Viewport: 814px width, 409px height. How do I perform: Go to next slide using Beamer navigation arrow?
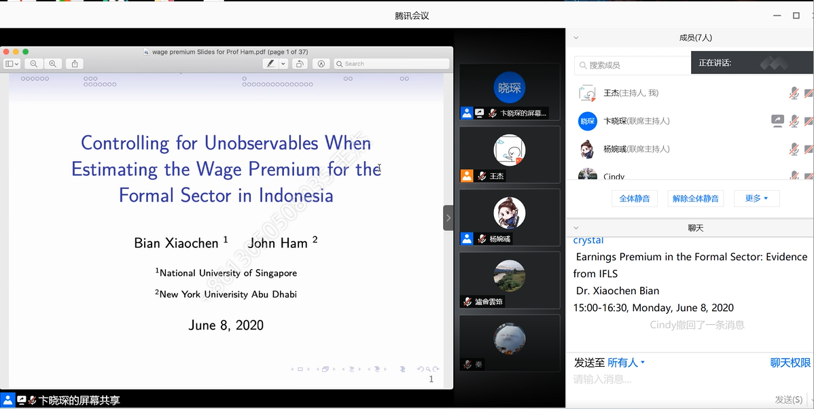point(308,369)
